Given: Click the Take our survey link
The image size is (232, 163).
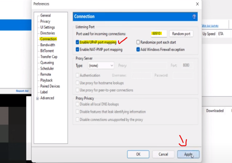Looking at the screenshot, I should (210, 26).
